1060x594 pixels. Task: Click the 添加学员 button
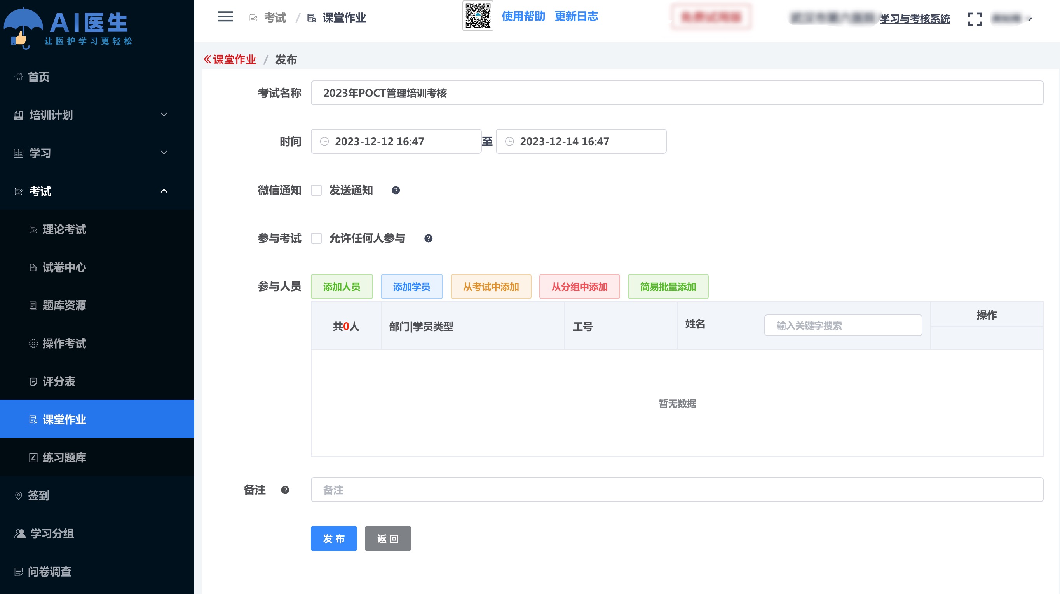pyautogui.click(x=411, y=287)
